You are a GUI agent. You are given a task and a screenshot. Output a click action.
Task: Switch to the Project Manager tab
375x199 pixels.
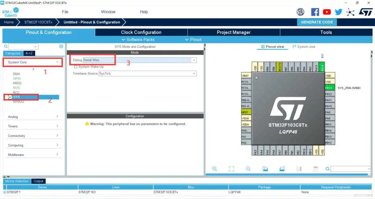tap(233, 32)
